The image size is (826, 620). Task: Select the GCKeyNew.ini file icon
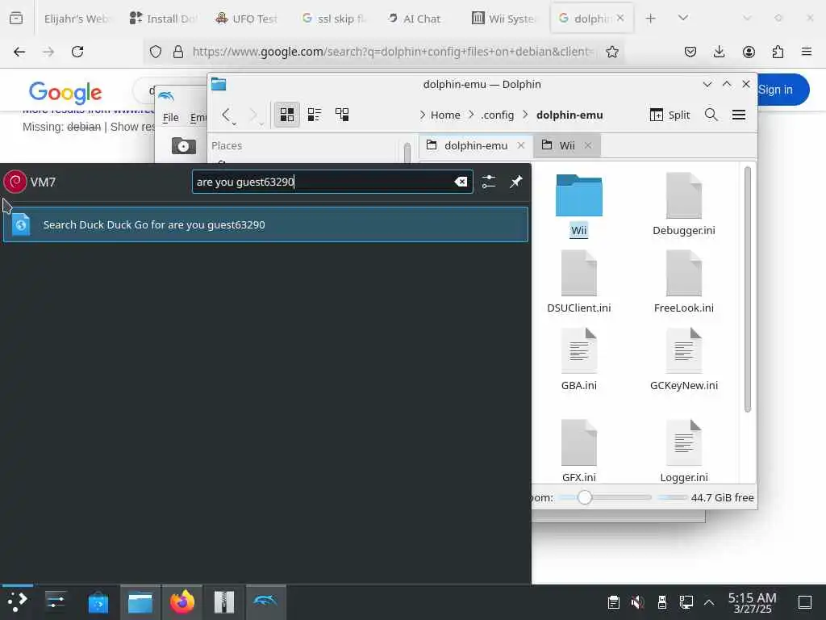pos(683,350)
